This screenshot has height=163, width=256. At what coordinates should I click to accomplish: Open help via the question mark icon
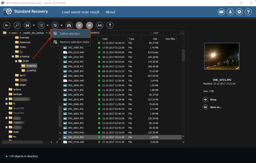pos(248,12)
